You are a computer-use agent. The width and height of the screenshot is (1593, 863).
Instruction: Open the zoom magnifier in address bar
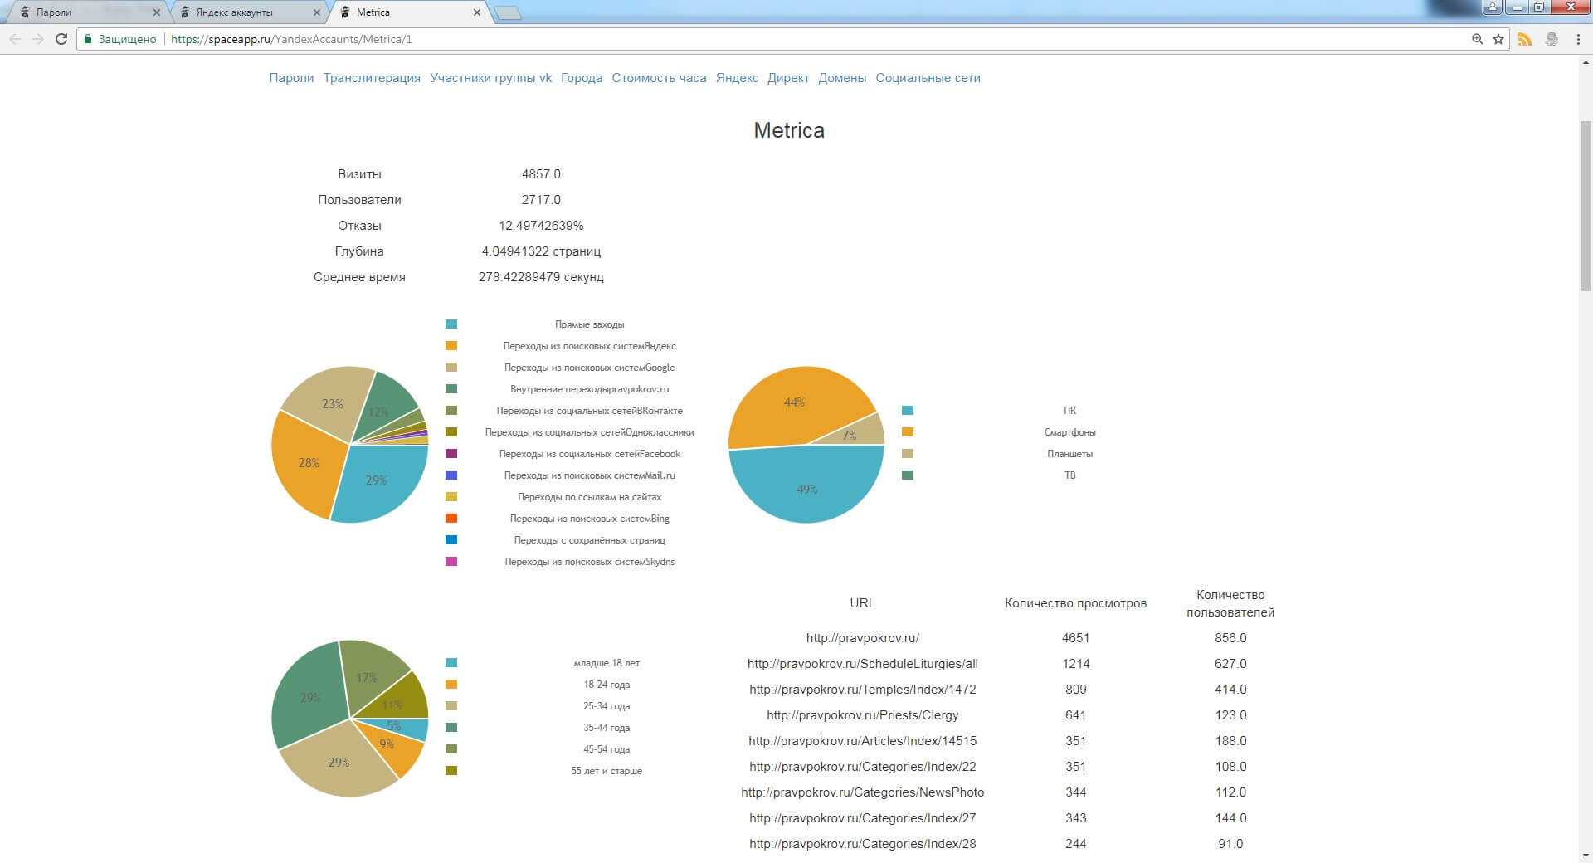(x=1477, y=39)
